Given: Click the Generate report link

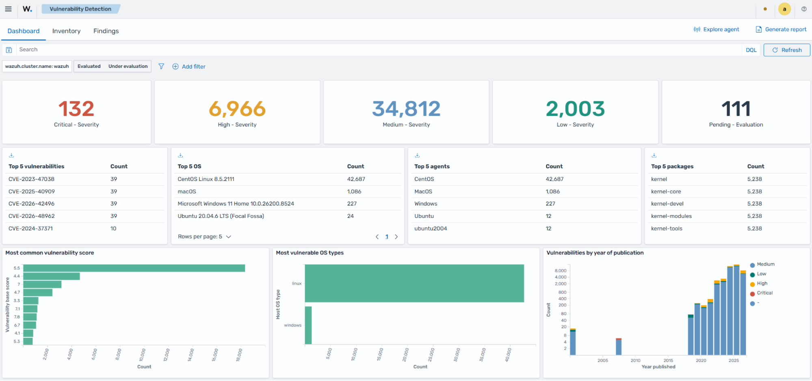Looking at the screenshot, I should [x=781, y=29].
